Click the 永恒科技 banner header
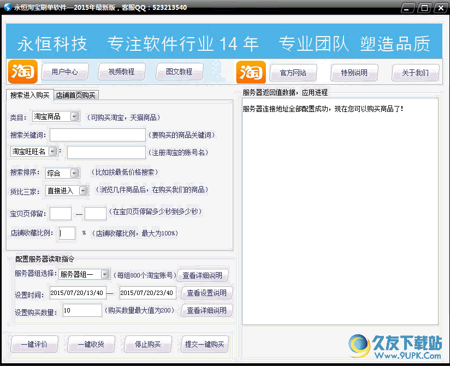This screenshot has width=450, height=366. point(224,42)
